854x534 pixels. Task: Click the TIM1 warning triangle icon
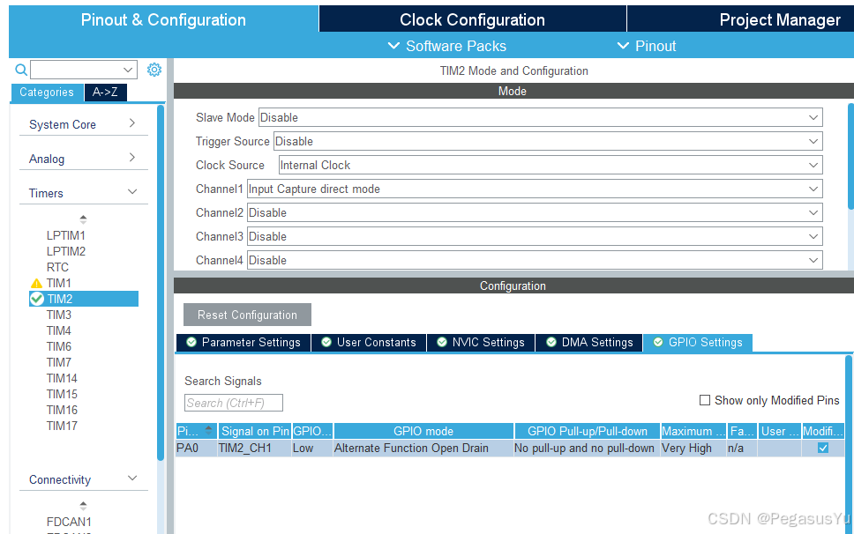tap(36, 284)
